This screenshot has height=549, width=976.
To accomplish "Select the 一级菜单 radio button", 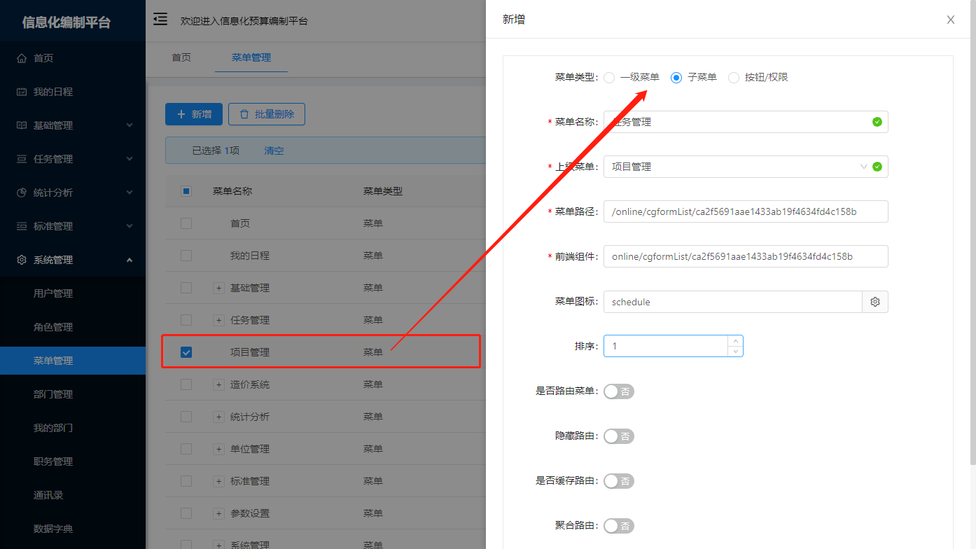I will 609,78.
